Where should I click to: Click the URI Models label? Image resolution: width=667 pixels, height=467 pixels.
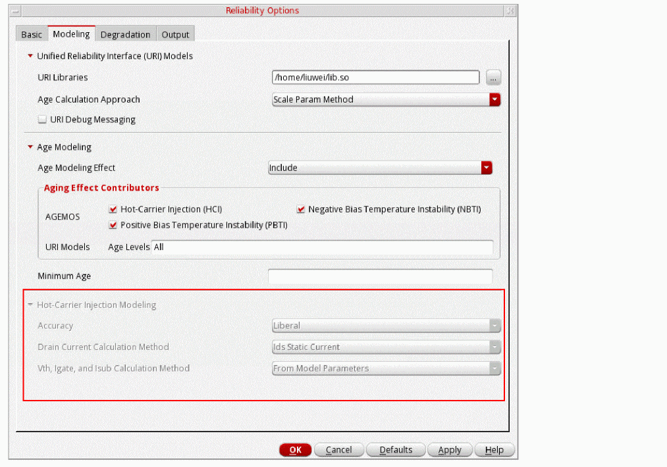68,247
